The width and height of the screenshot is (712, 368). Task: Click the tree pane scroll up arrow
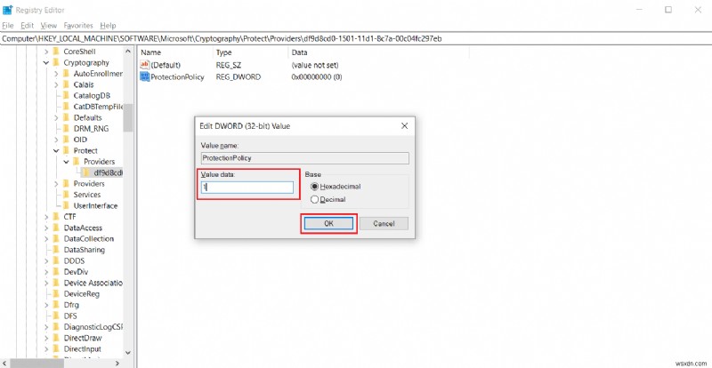pyautogui.click(x=127, y=52)
